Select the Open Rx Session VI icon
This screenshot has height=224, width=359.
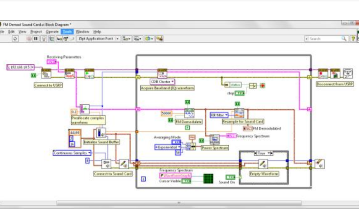click(46, 73)
